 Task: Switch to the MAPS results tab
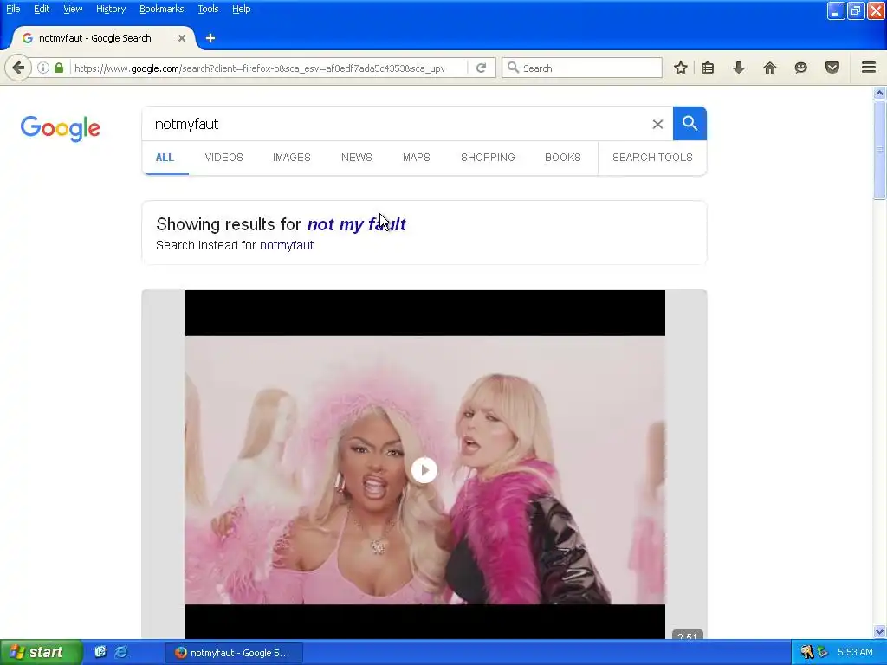[x=417, y=158]
